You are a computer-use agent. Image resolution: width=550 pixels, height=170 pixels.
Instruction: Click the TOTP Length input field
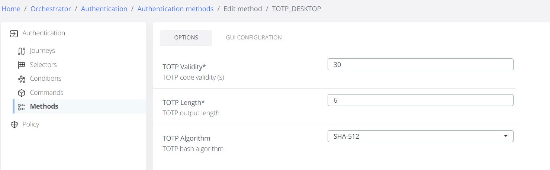[x=420, y=100]
